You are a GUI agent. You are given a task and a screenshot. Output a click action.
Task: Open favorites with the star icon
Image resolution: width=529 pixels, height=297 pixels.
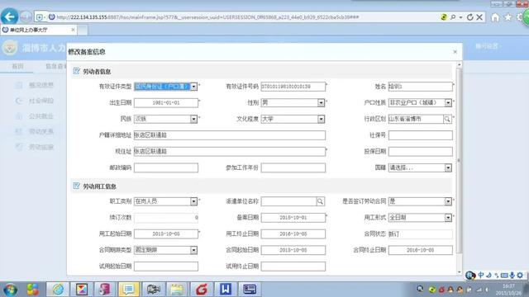coord(508,16)
